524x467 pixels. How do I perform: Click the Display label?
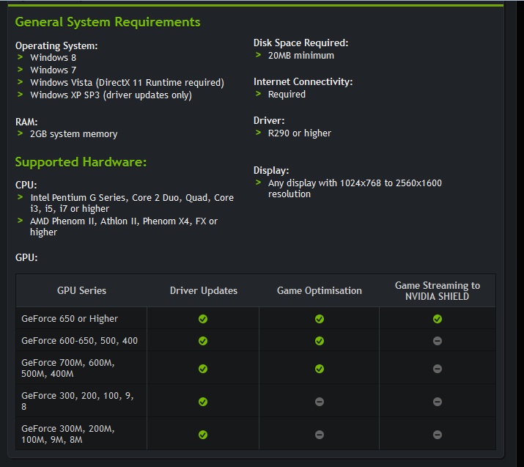click(x=271, y=171)
